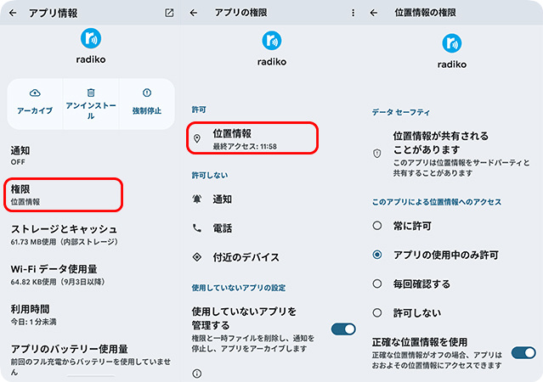This screenshot has width=543, height=382.
Task: Toggle 使用していないアプリを管理する switch
Action: click(x=343, y=329)
